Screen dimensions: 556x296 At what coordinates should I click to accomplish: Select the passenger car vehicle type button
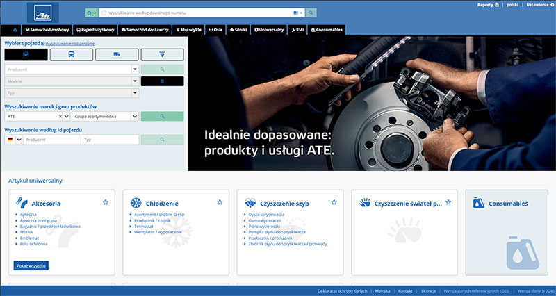(26, 55)
